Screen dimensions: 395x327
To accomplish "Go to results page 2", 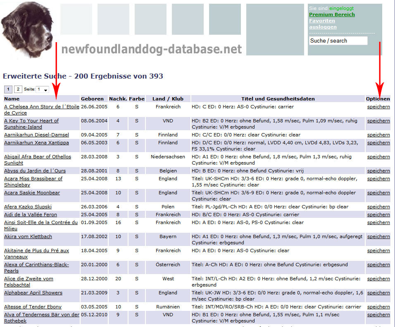I will 18,89.
